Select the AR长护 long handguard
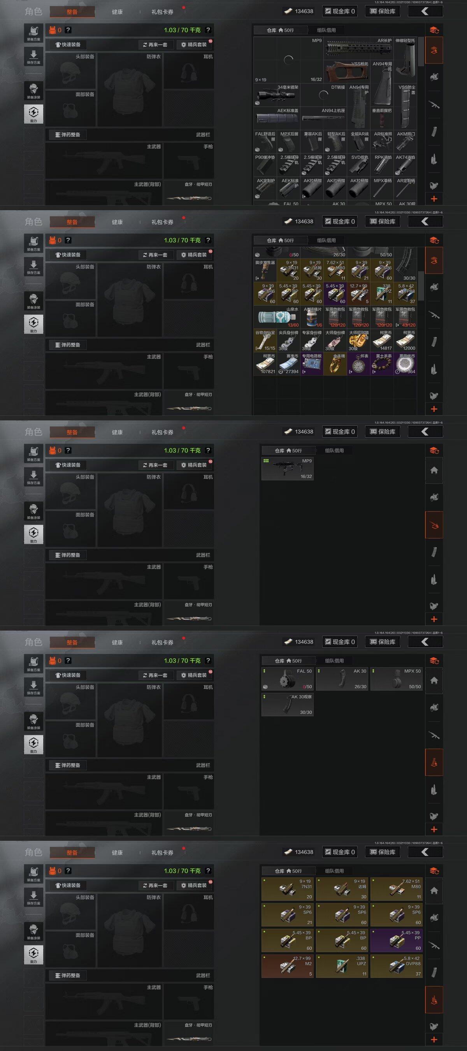Image resolution: width=467 pixels, height=1051 pixels. pyautogui.click(x=358, y=49)
